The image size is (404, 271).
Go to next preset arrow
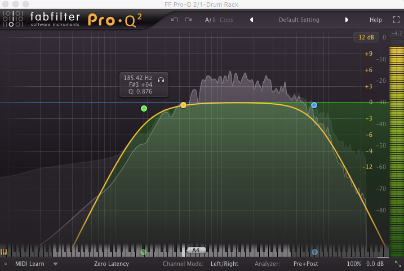point(347,20)
